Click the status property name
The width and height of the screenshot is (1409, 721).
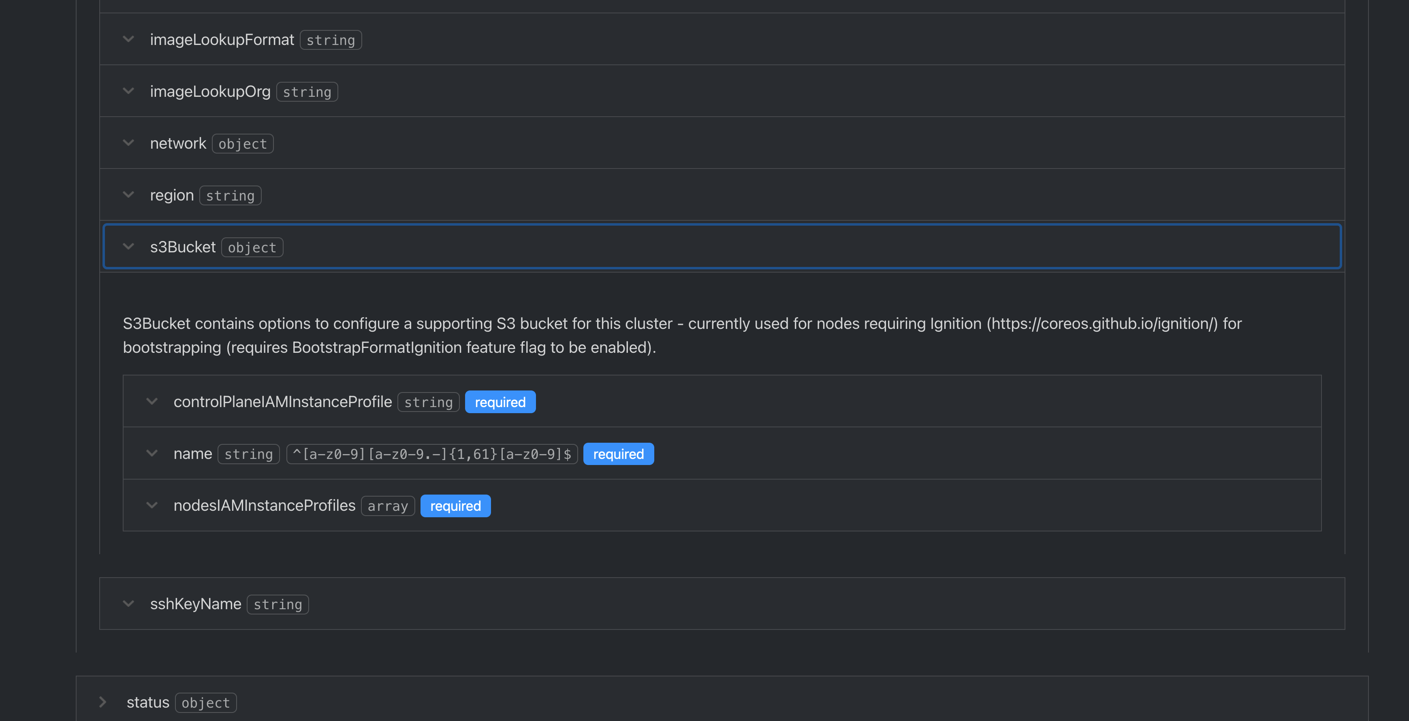[x=148, y=702]
